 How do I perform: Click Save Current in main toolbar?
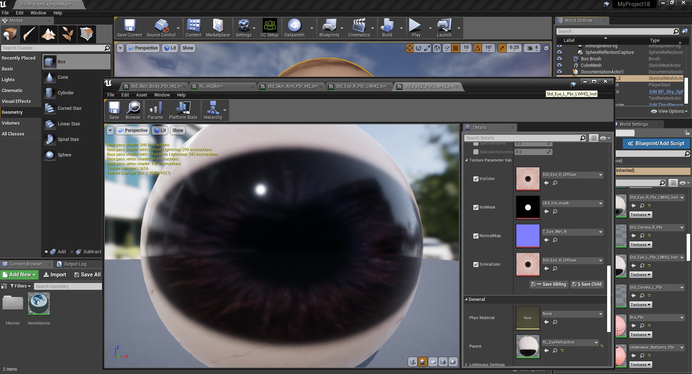(129, 28)
